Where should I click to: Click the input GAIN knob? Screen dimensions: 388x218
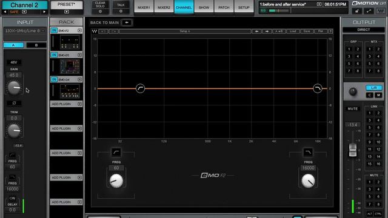tap(14, 88)
